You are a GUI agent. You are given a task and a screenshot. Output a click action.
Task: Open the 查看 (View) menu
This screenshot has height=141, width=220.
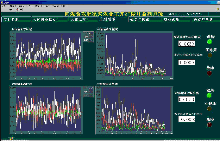22,6
